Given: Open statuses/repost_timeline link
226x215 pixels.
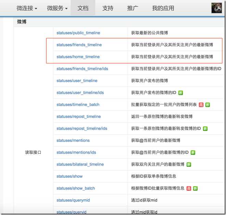Looking at the screenshot, I should 79,117.
